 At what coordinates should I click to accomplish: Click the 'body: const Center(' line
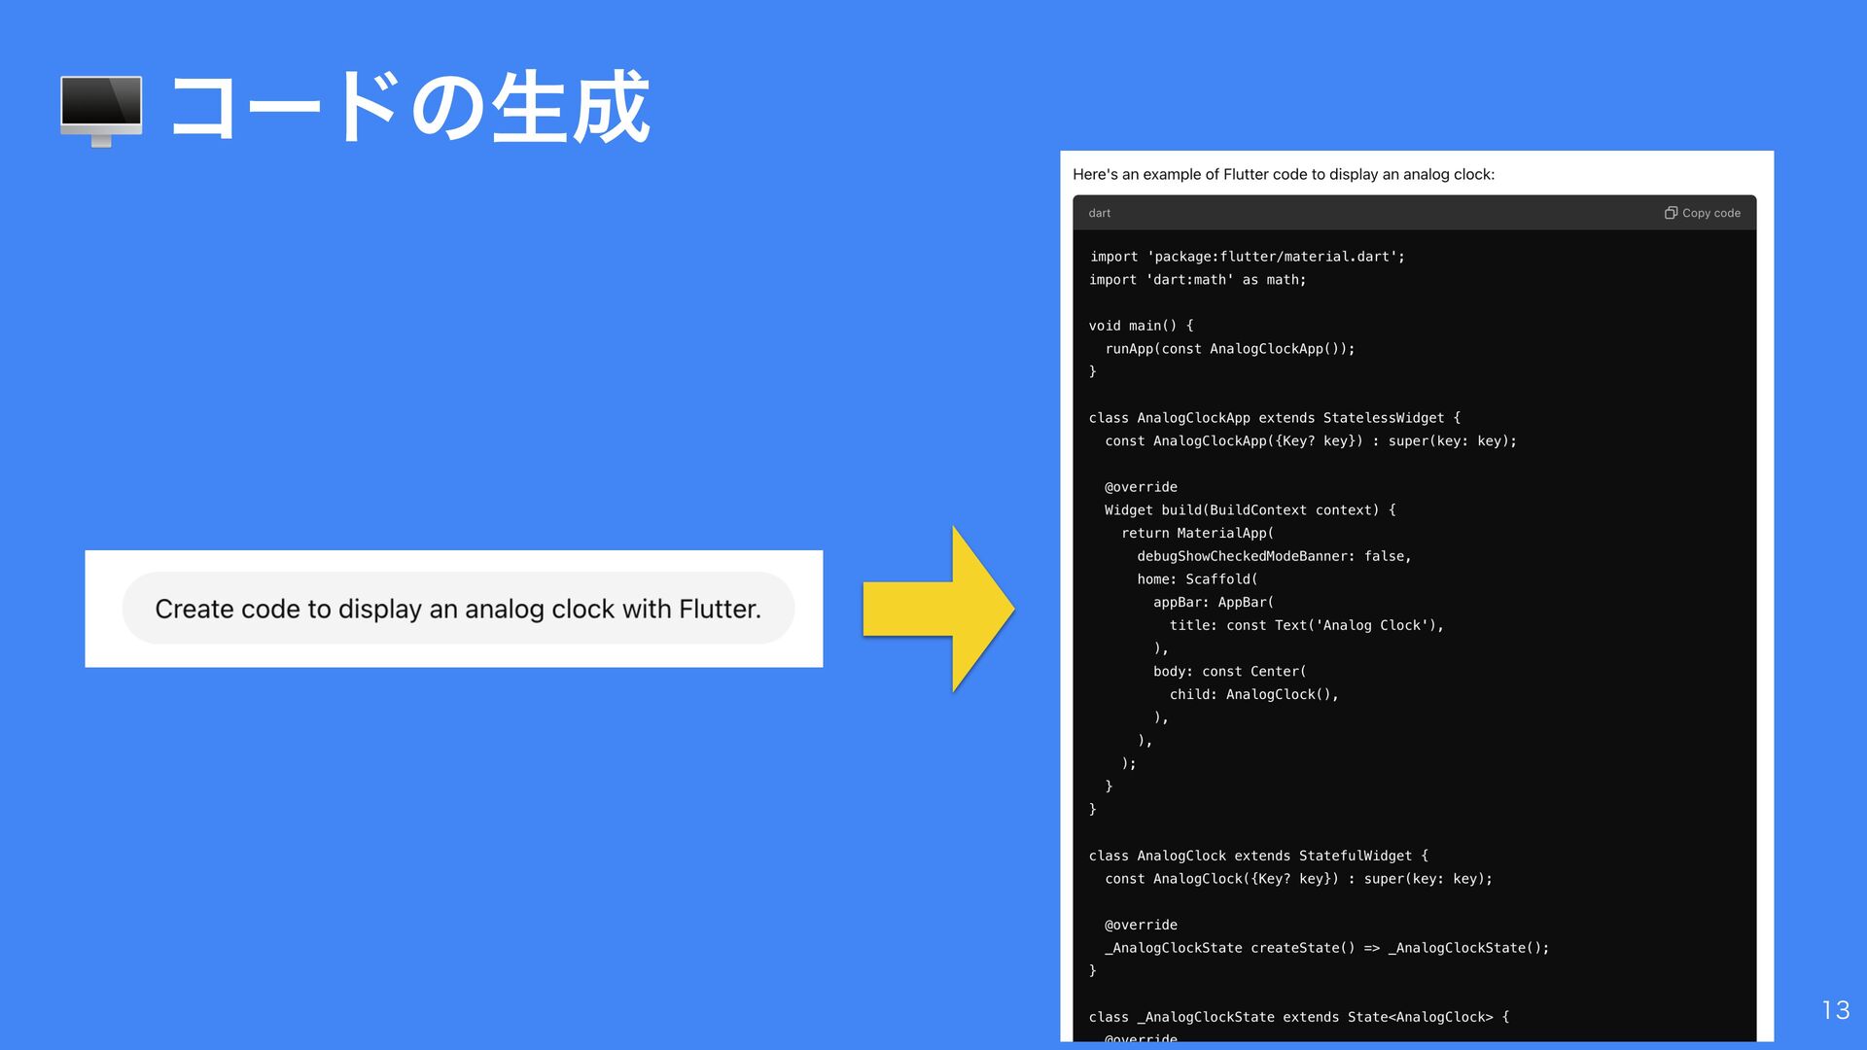(x=1230, y=672)
